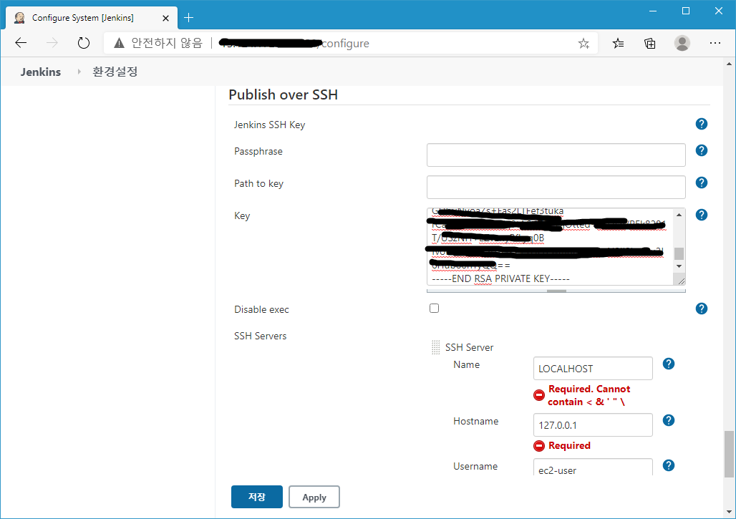Open the Collections icon

(650, 44)
